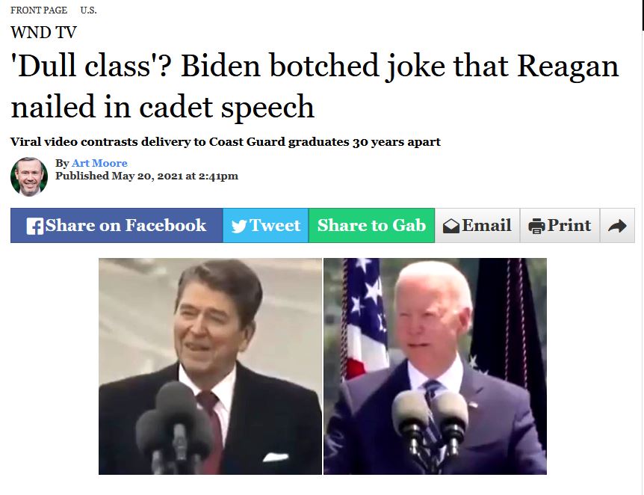Open the FRONT PAGE section link
Image resolution: width=644 pixels, height=495 pixels.
[39, 10]
